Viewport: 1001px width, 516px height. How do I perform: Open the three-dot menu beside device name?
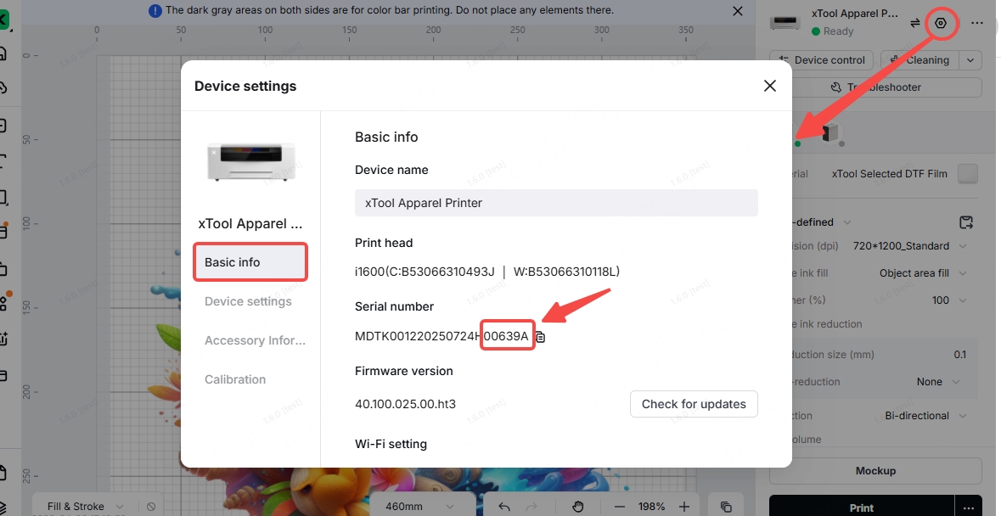pos(976,23)
